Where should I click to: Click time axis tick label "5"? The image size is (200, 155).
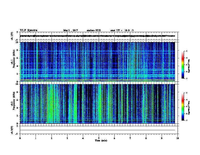click(x=99, y=138)
